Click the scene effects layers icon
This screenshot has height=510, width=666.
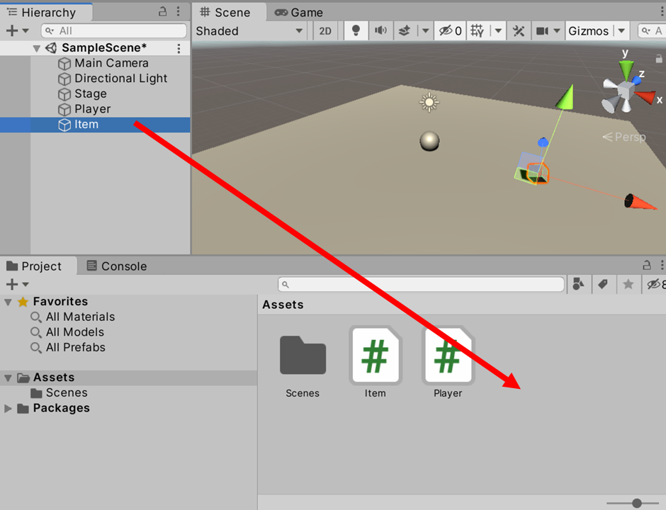405,30
